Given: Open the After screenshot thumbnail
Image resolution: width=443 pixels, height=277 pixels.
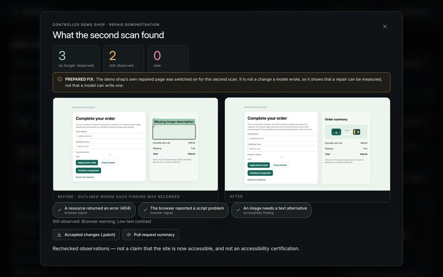Looking at the screenshot, I should (307, 144).
